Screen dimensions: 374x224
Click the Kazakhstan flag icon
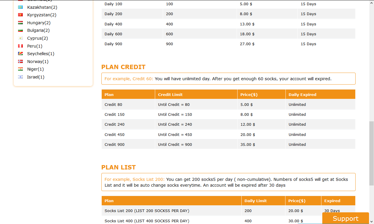point(20,7)
